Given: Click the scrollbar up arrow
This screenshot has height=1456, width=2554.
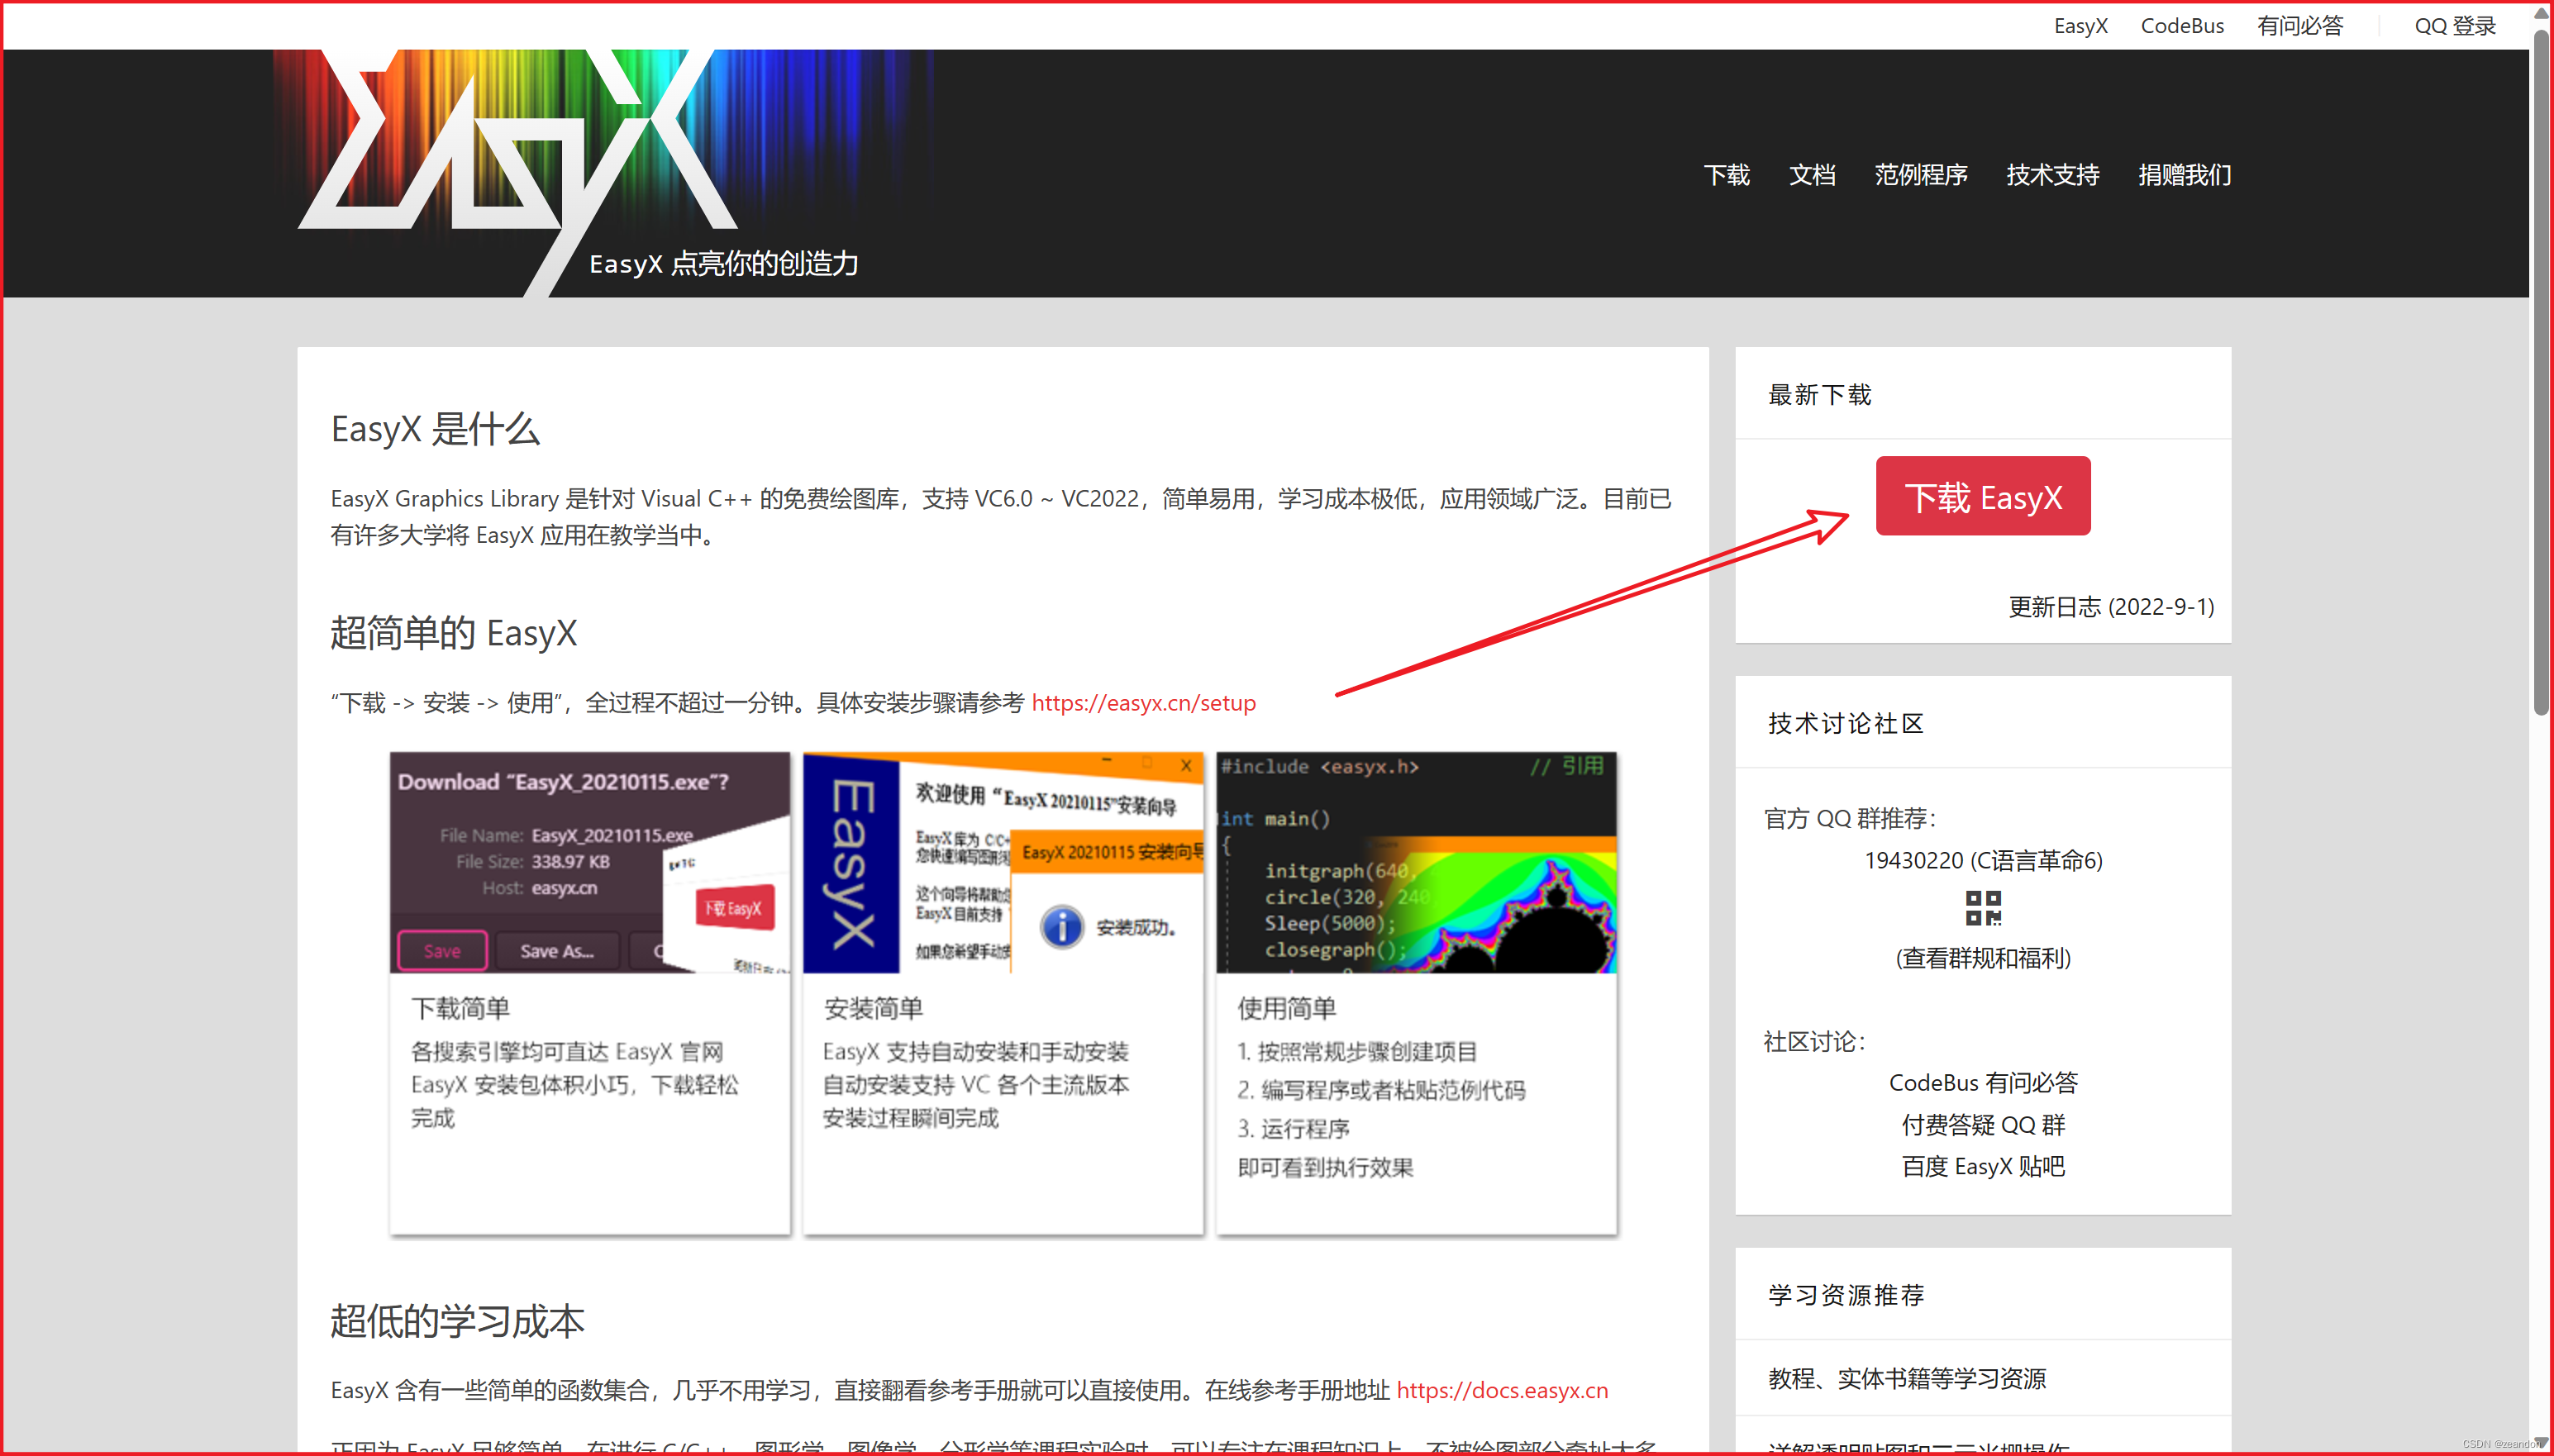Looking at the screenshot, I should coord(2541,13).
